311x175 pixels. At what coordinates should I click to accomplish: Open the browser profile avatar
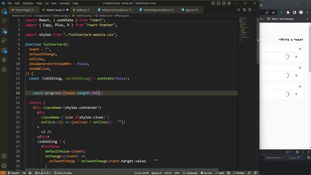click(301, 13)
